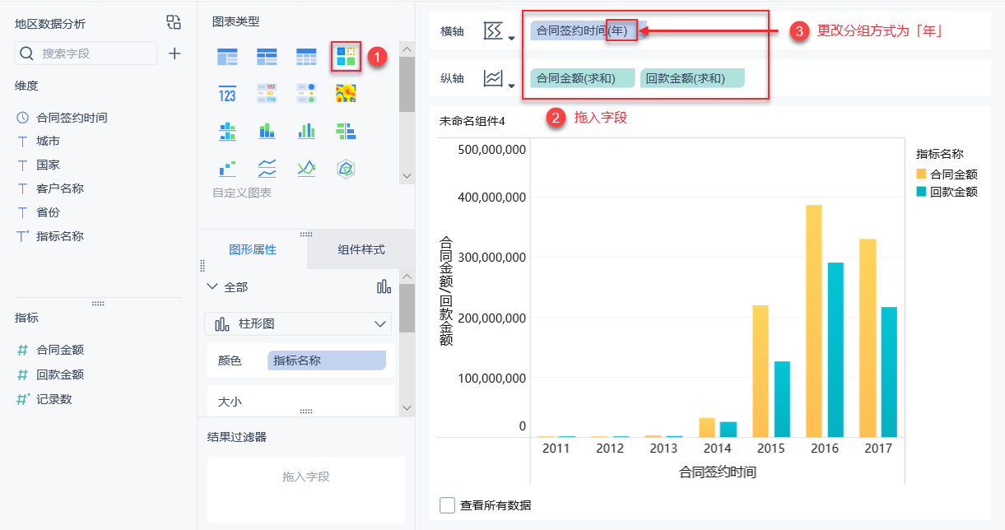This screenshot has width=1005, height=530.
Task: Click the 2016 orange 合同金额 bar
Action: (x=814, y=321)
